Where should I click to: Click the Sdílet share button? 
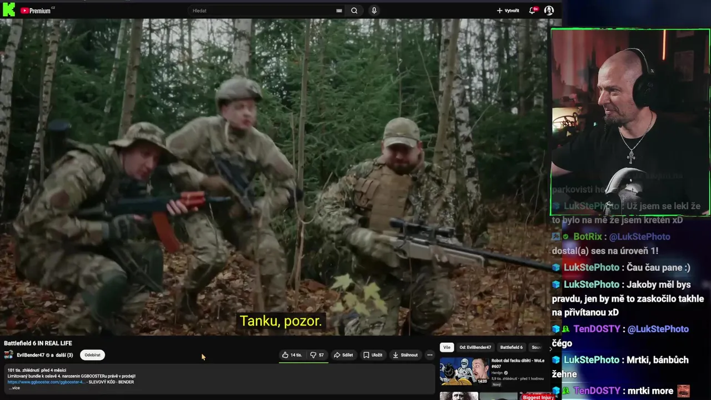click(343, 355)
